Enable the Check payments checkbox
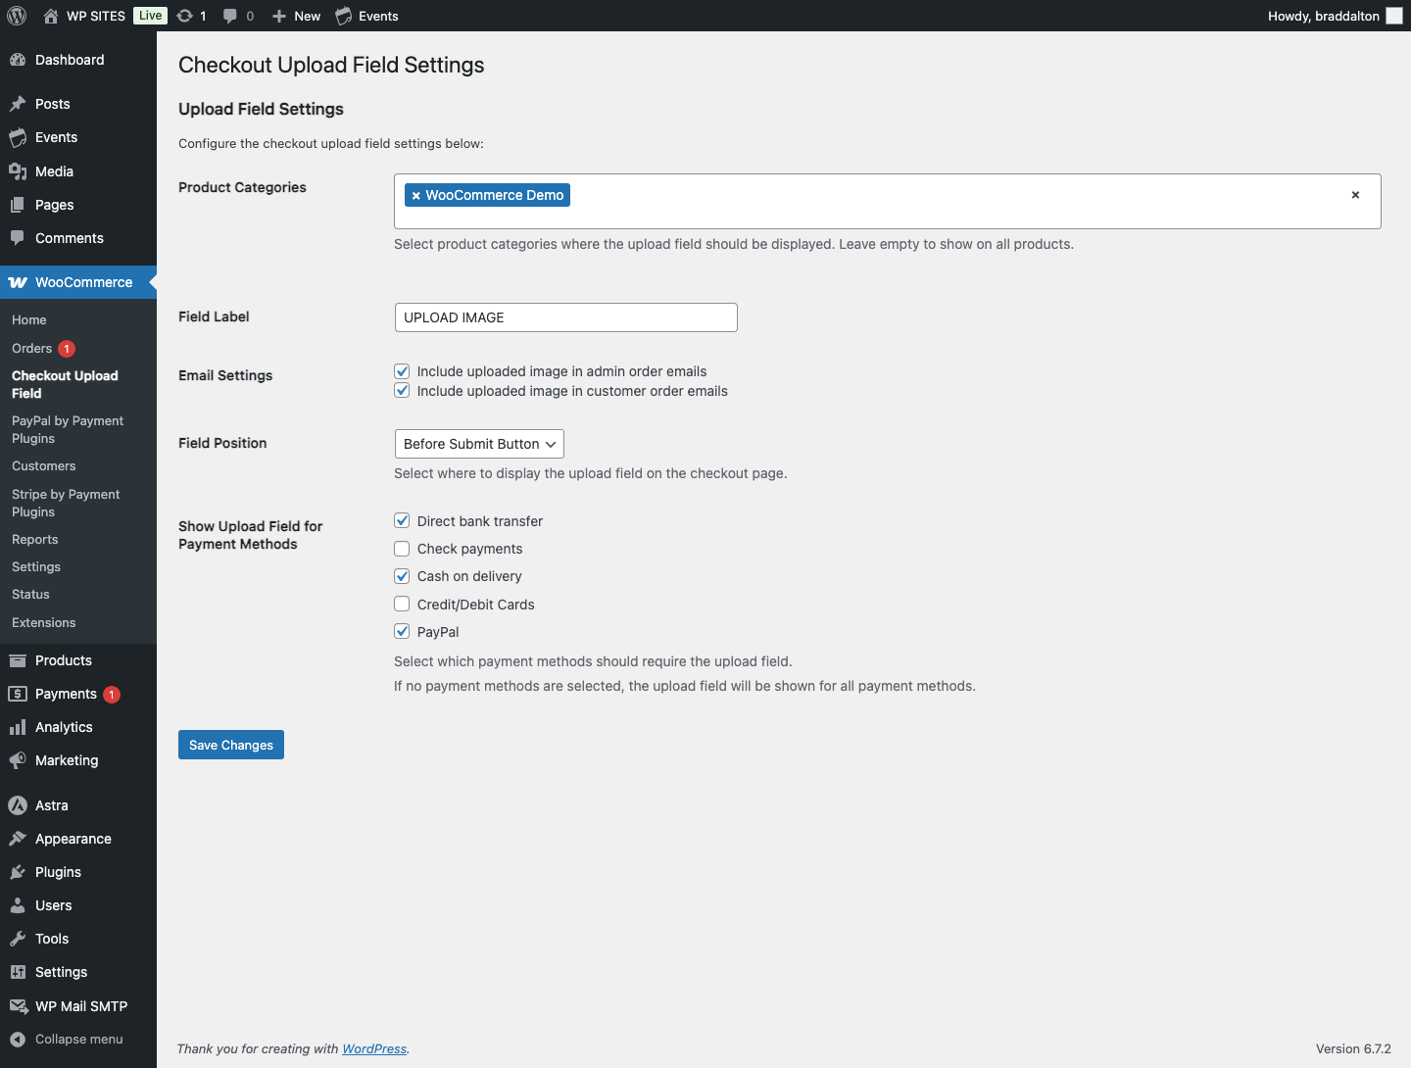Viewport: 1411px width, 1068px height. coord(402,549)
